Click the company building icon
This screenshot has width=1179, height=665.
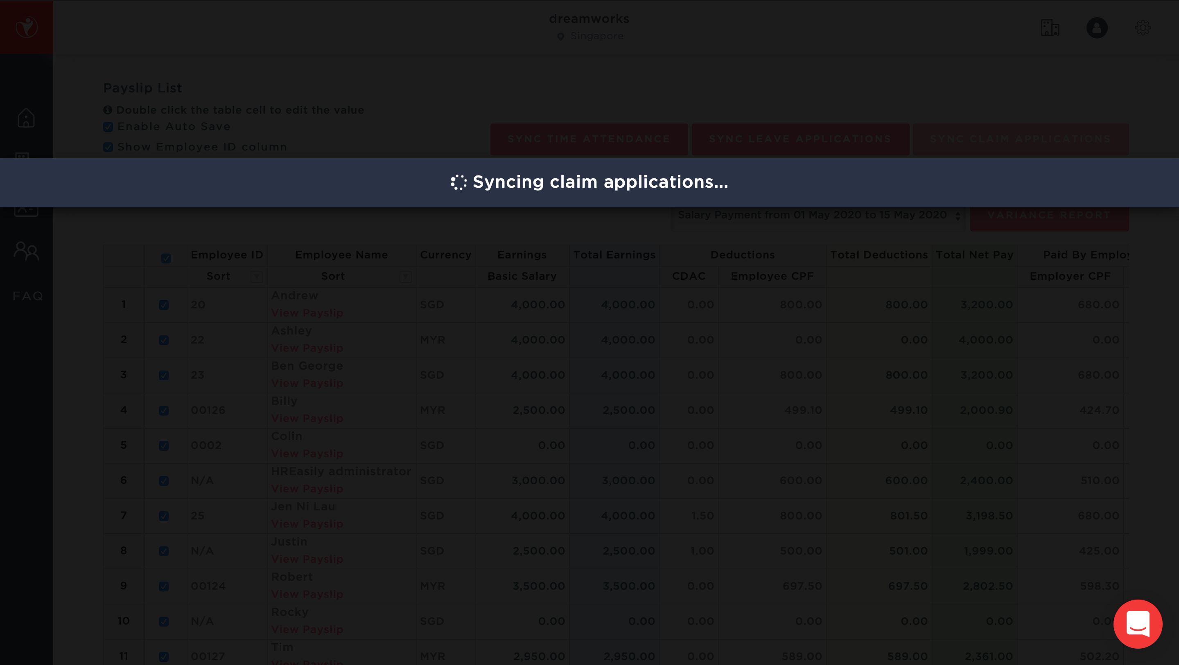[x=1050, y=28]
